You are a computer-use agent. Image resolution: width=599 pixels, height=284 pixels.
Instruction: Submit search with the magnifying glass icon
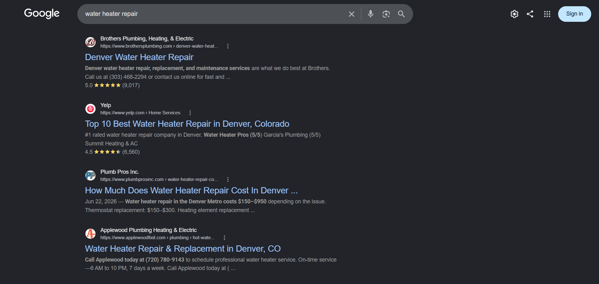pyautogui.click(x=402, y=14)
